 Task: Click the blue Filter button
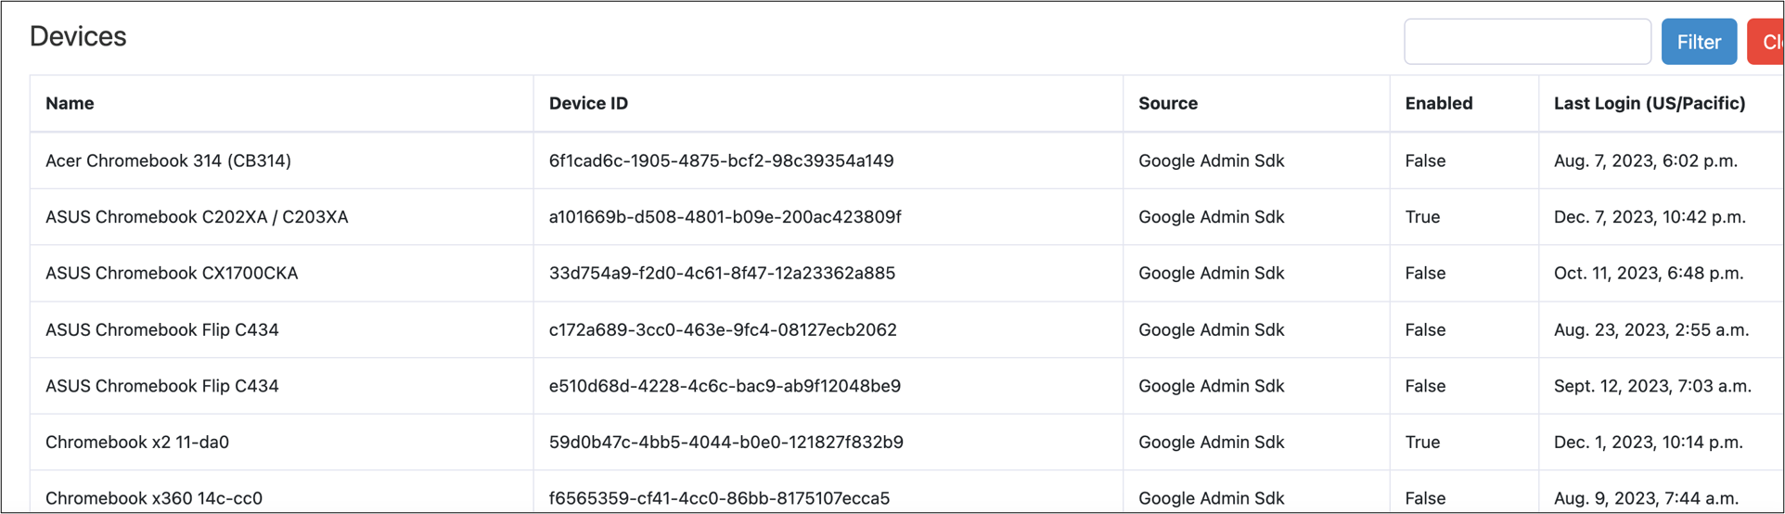1698,42
